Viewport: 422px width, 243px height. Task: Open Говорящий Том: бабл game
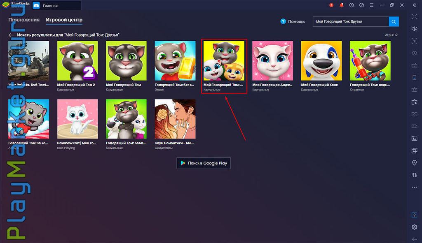126,119
